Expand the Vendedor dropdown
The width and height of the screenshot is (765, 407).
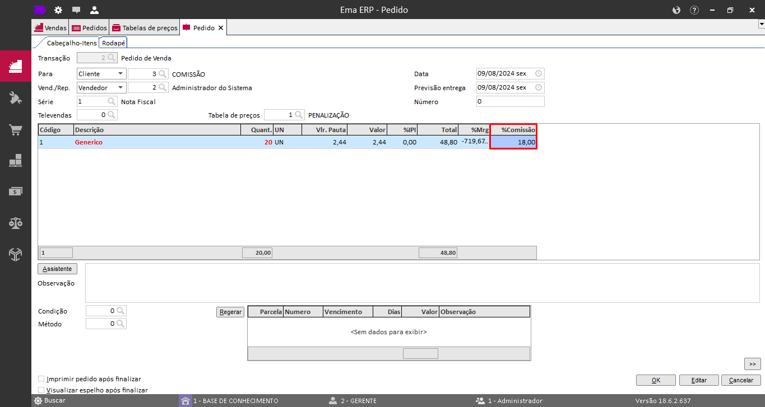coord(121,87)
